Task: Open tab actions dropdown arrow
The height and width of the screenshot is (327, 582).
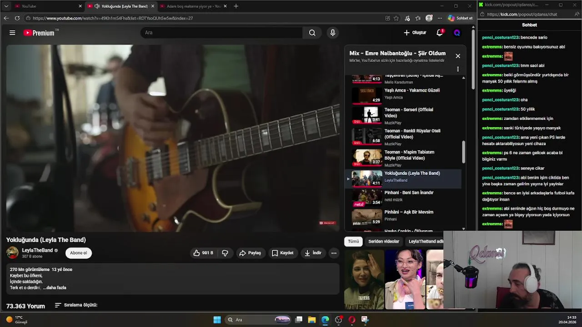Action: [6, 6]
